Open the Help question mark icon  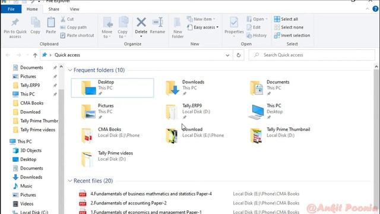375,9
